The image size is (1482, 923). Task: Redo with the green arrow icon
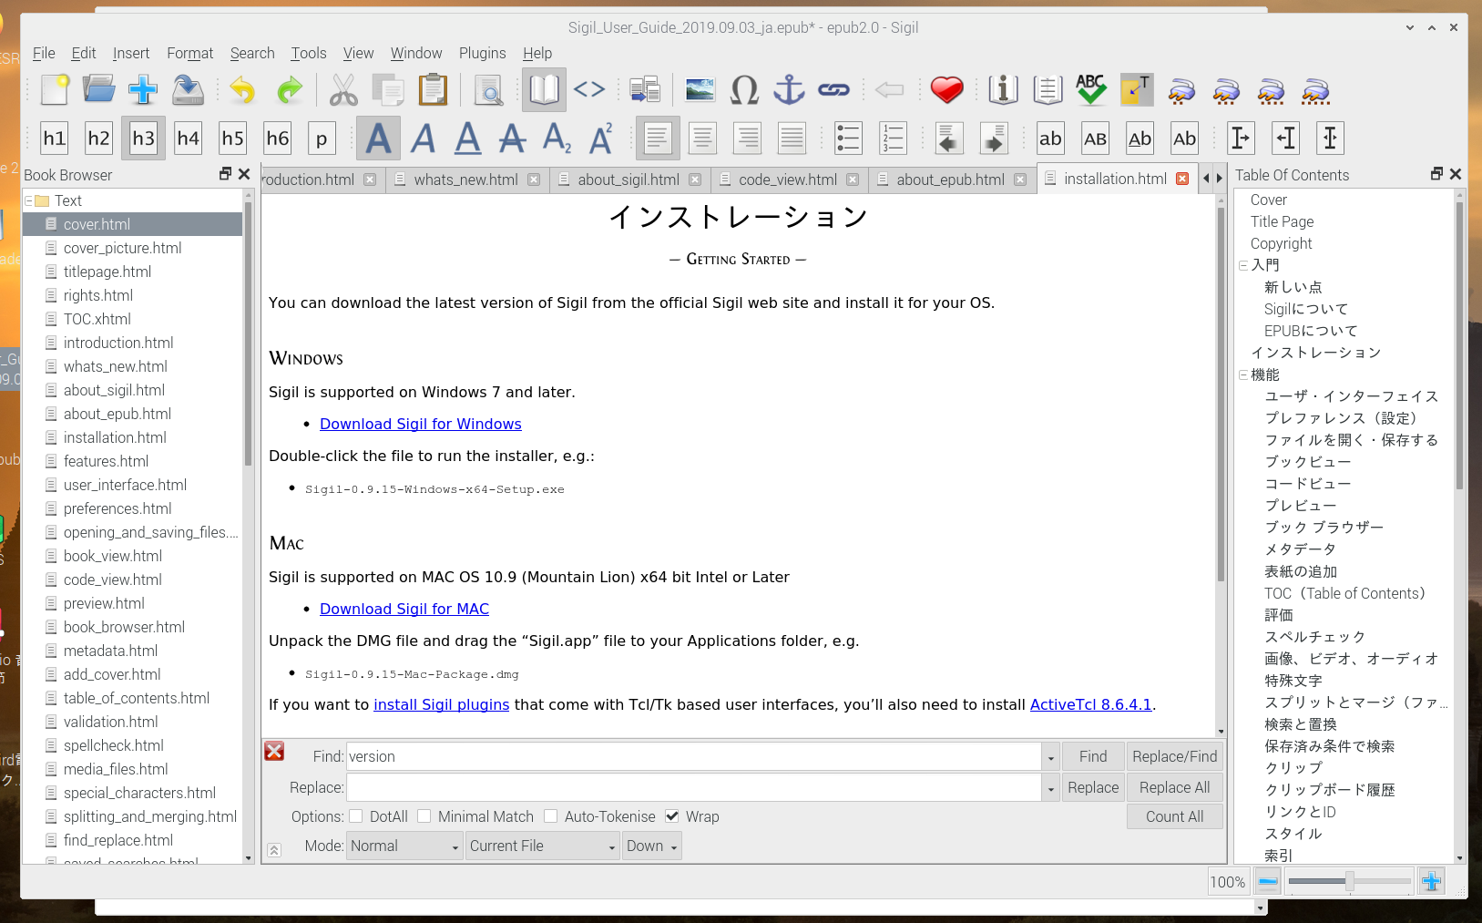coord(290,90)
